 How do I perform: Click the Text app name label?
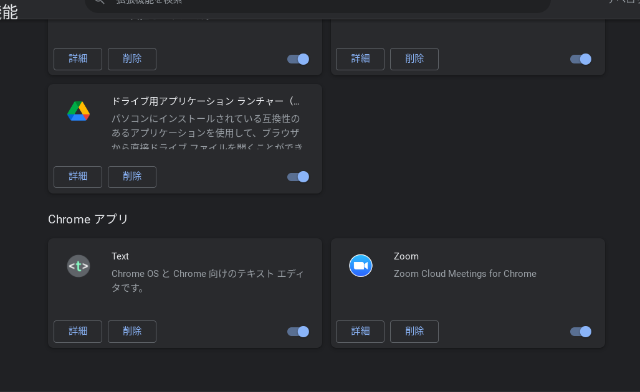(x=120, y=256)
